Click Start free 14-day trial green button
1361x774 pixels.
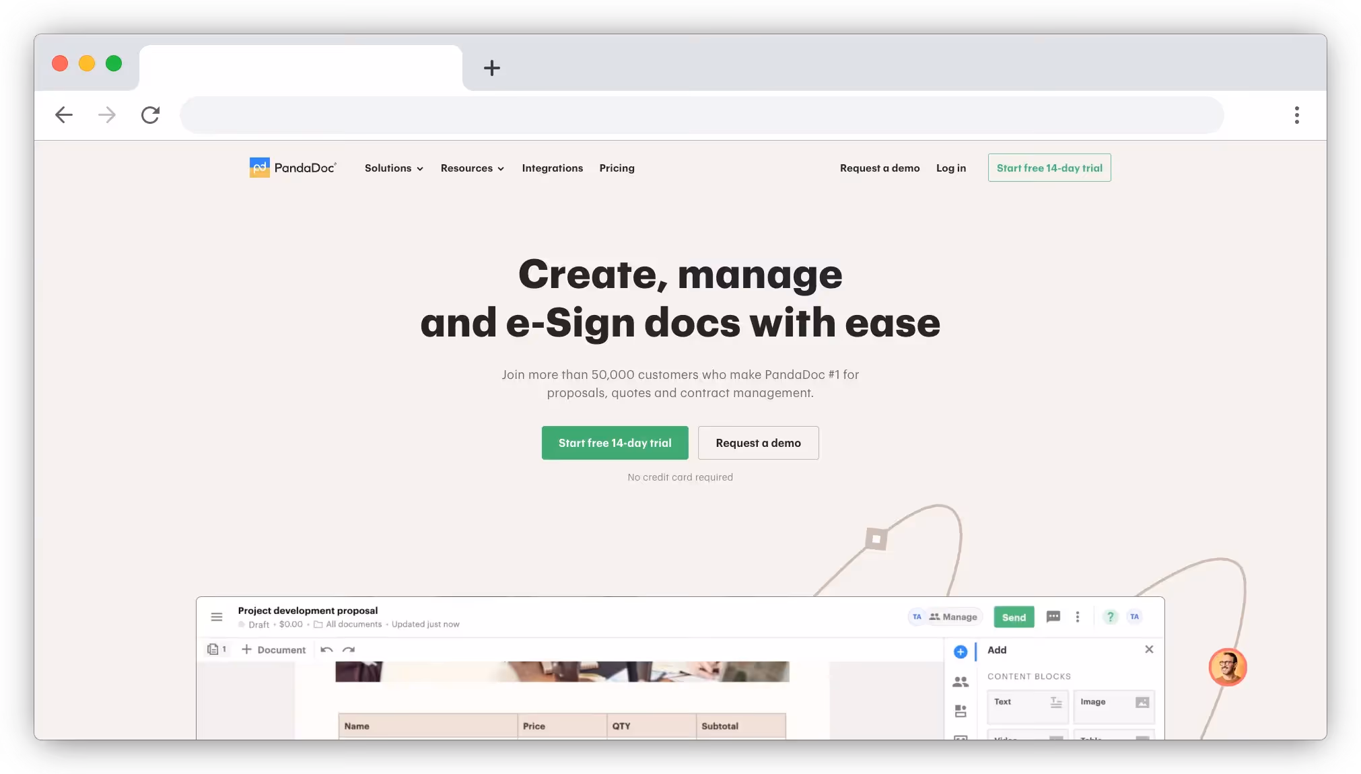[614, 443]
